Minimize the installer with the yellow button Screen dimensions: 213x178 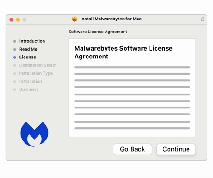[18, 20]
